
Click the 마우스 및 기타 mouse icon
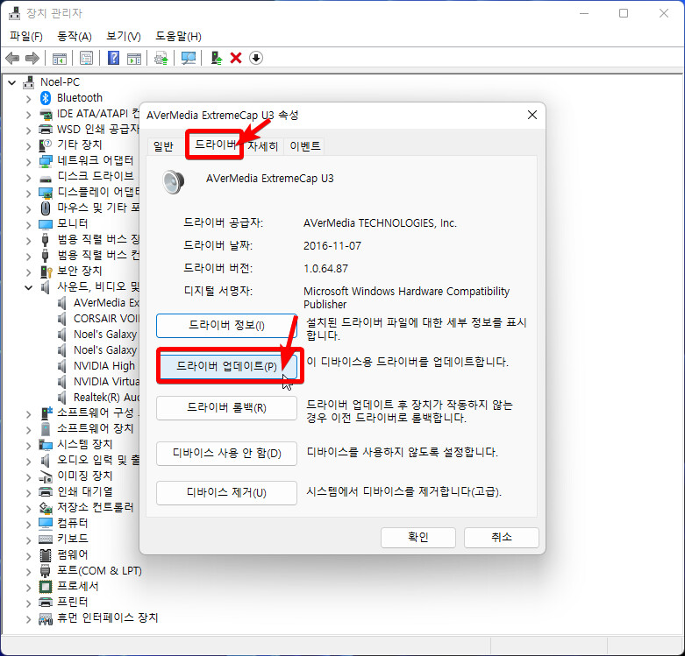click(46, 208)
